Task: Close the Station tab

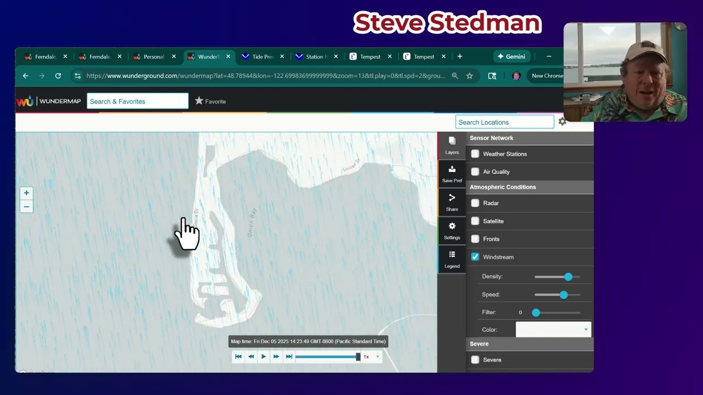Action: click(x=336, y=57)
